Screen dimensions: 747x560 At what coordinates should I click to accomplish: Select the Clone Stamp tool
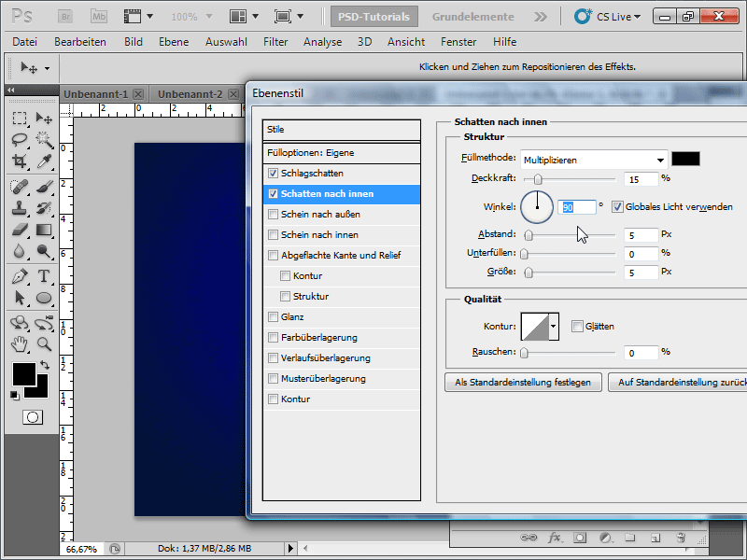click(20, 208)
